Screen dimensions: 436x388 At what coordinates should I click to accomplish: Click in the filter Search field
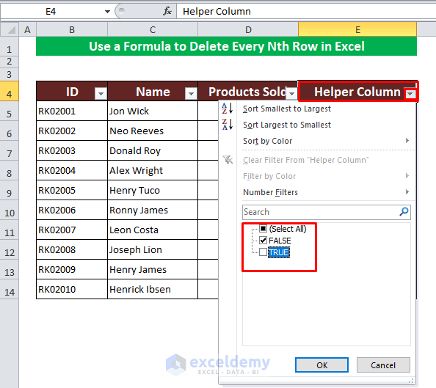point(327,212)
